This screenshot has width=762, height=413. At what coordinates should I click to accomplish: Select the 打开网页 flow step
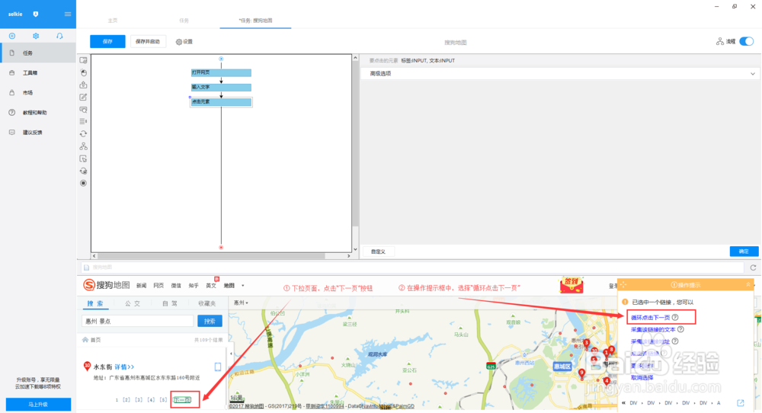coord(221,72)
